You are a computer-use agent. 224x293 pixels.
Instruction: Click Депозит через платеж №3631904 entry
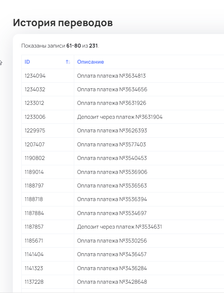pyautogui.click(x=120, y=117)
